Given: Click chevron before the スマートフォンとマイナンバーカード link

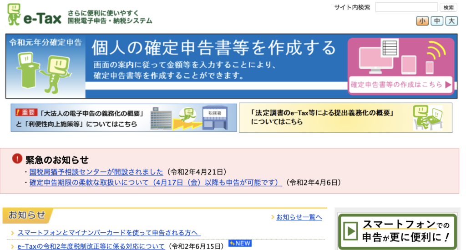Looking at the screenshot, I should pyautogui.click(x=12, y=233).
